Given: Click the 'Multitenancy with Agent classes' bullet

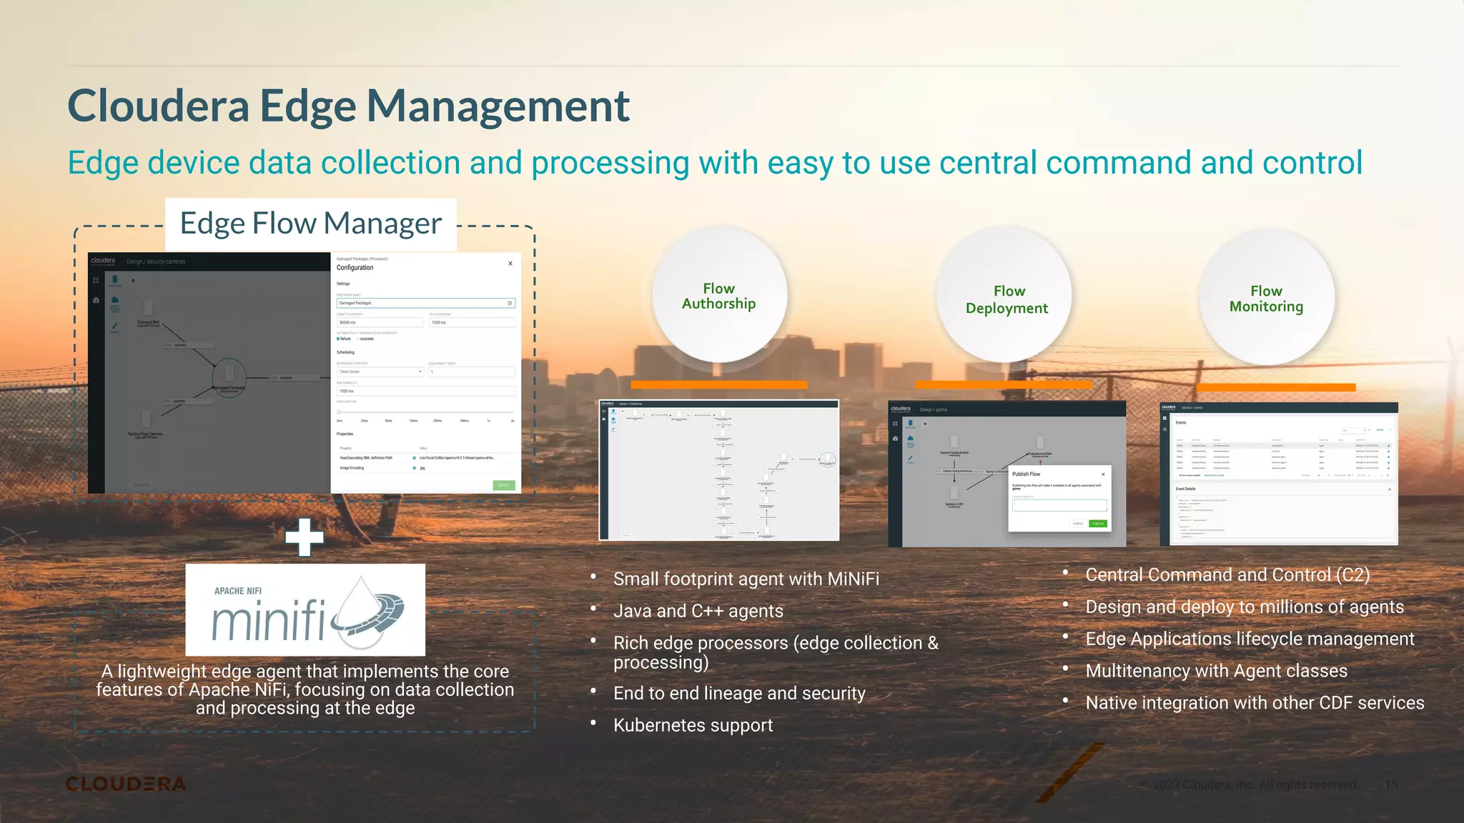Looking at the screenshot, I should click(1217, 671).
